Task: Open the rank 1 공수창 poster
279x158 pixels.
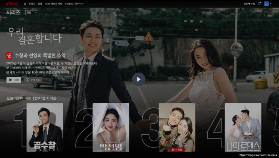Action: pyautogui.click(x=45, y=128)
